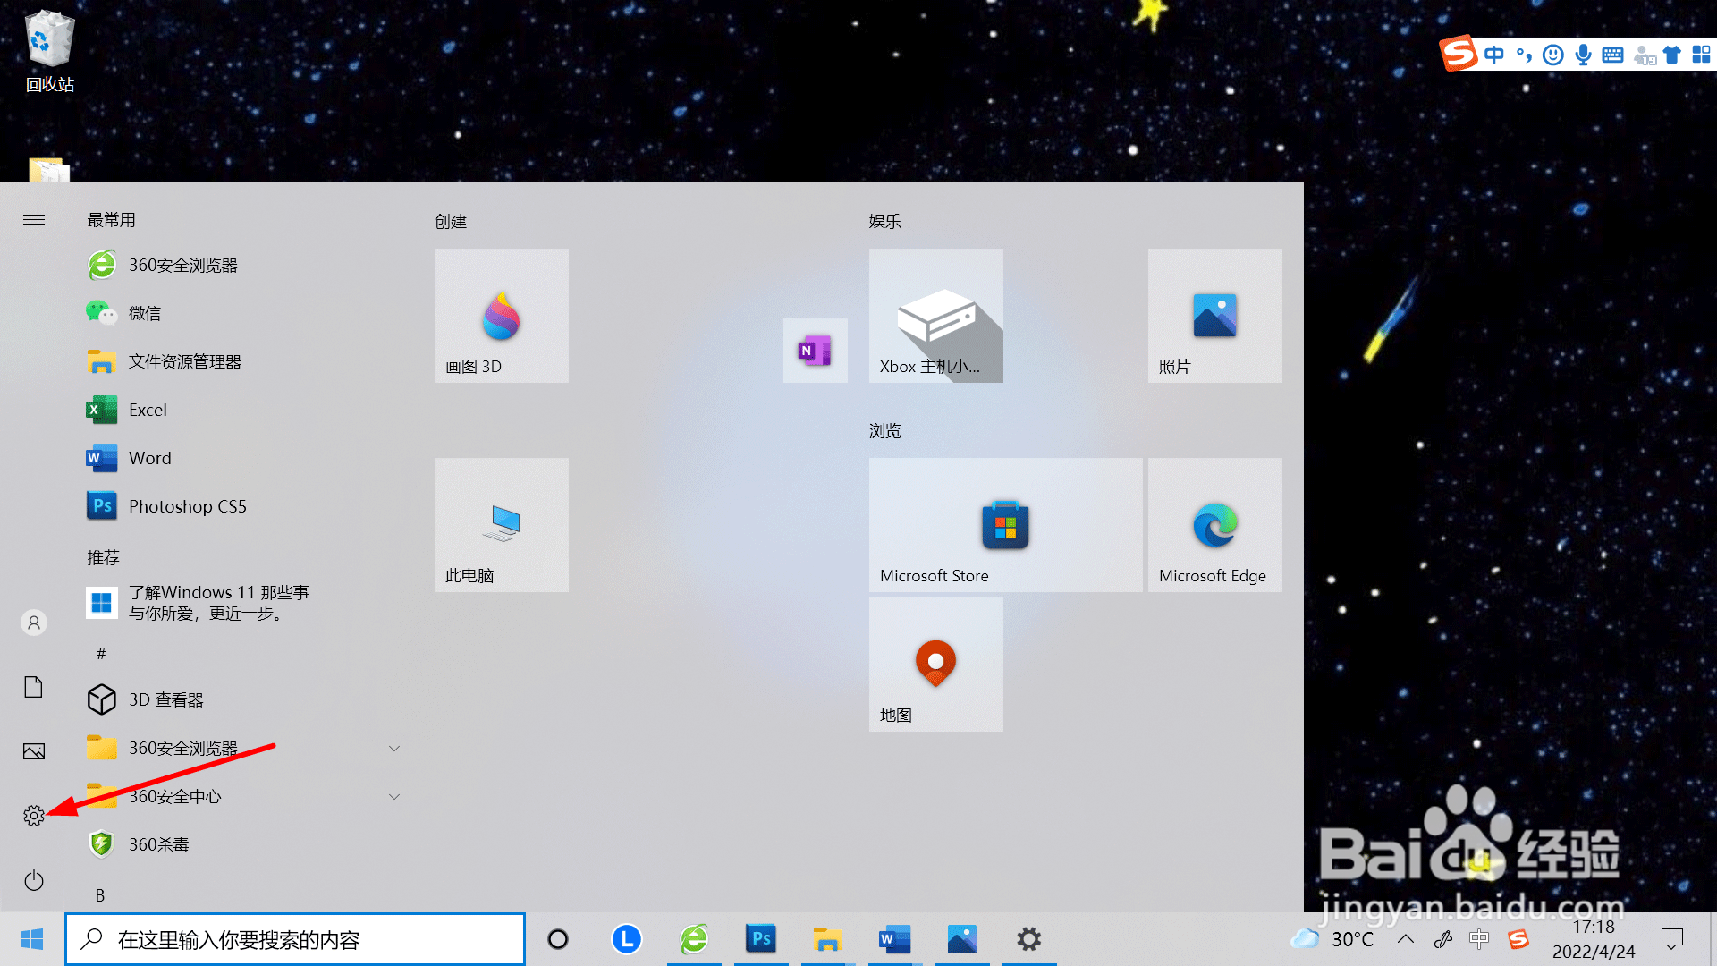Open Settings gear in Start sidebar
The width and height of the screenshot is (1717, 966).
(x=34, y=816)
